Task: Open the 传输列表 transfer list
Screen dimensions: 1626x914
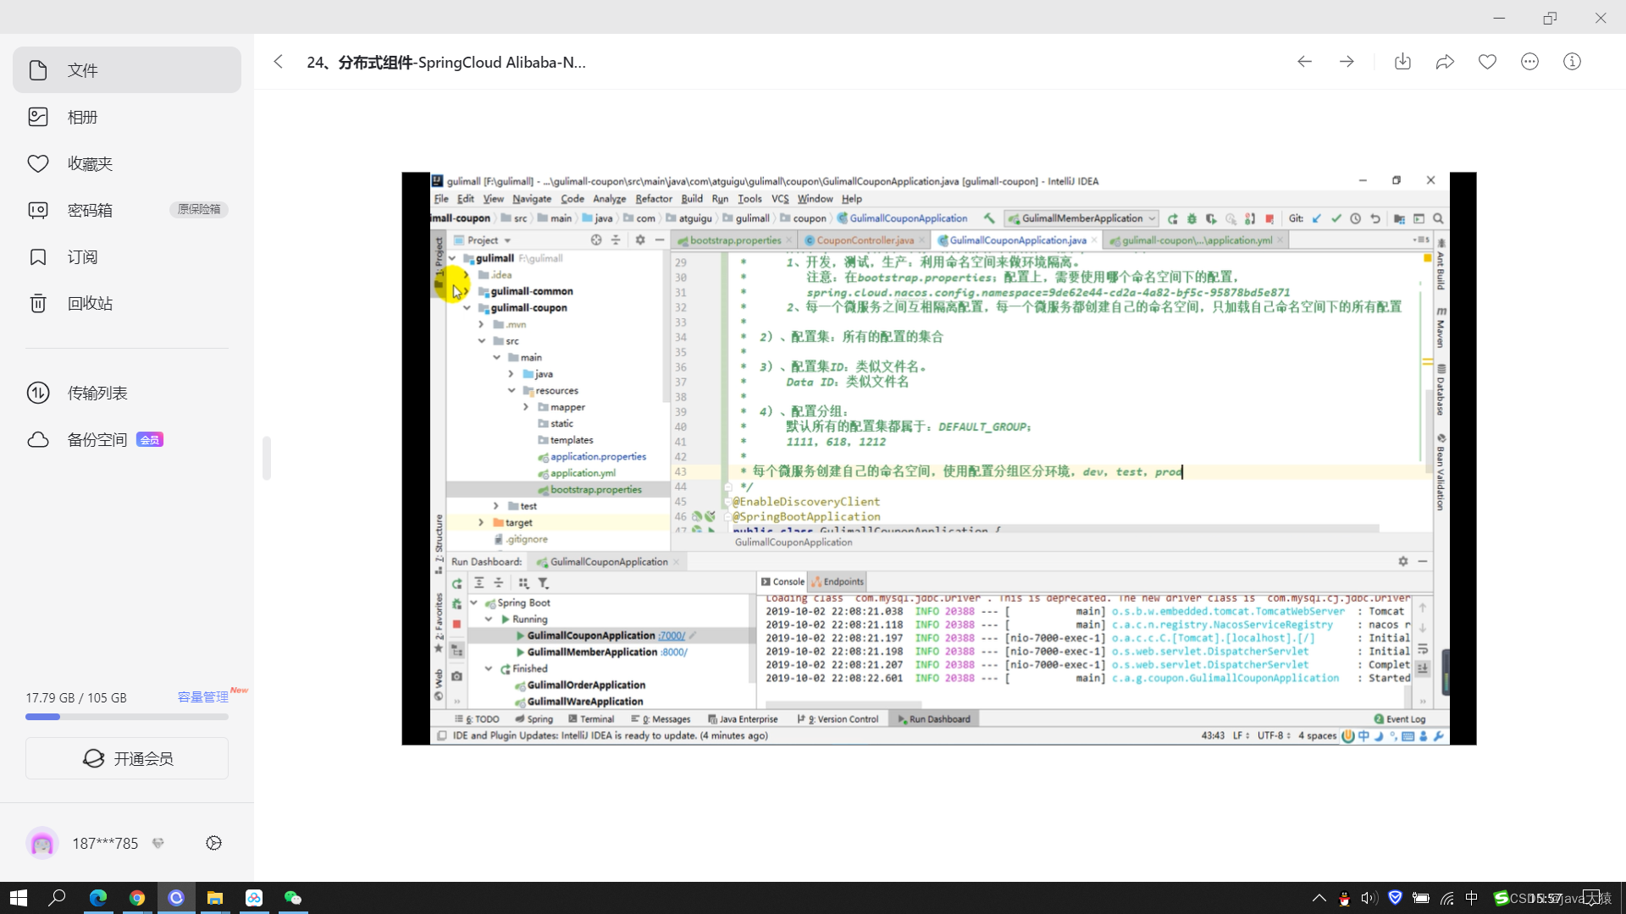Action: pyautogui.click(x=127, y=393)
